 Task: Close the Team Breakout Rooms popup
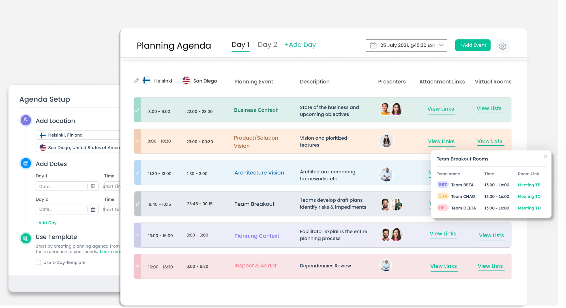tap(545, 156)
